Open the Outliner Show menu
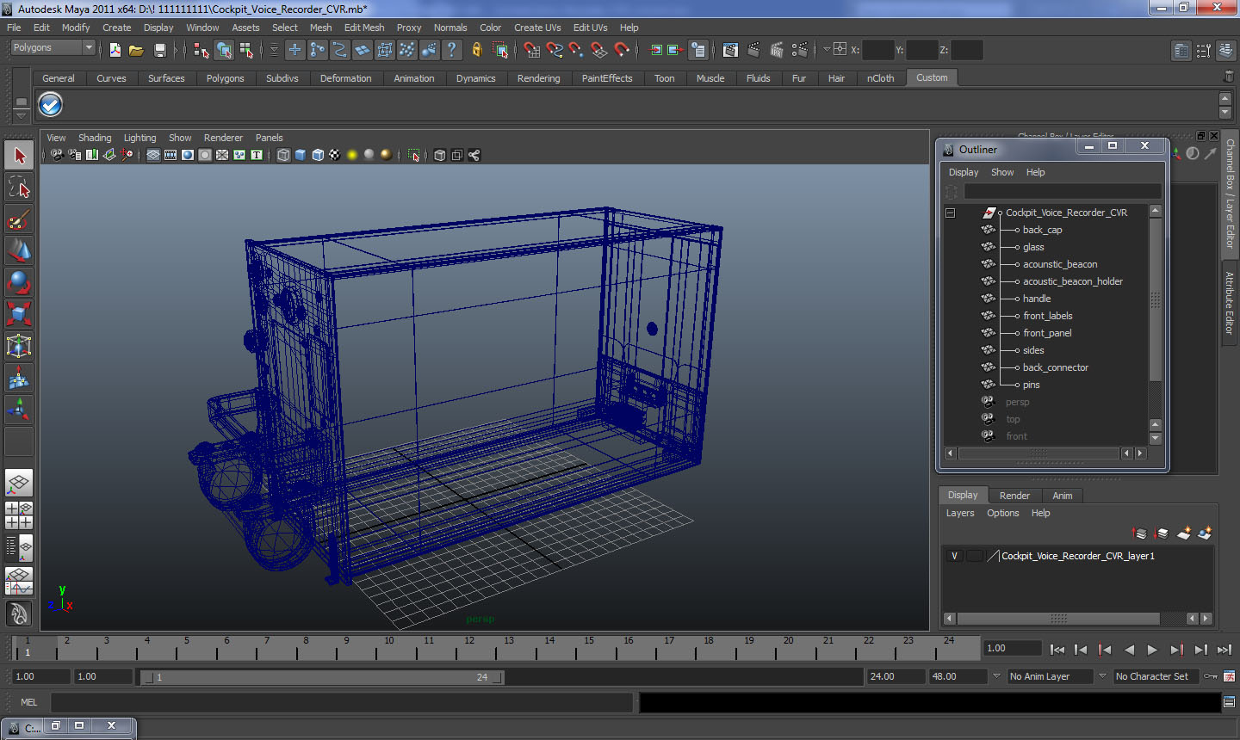Screen dimensions: 1240x740 (1002, 172)
